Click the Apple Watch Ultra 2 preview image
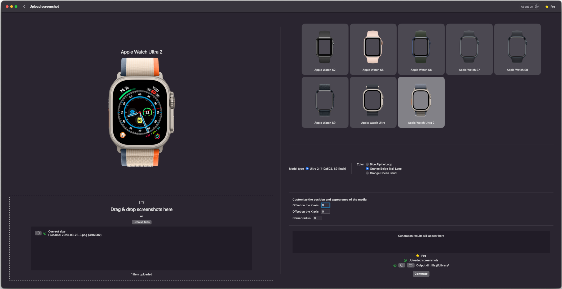 tap(141, 112)
